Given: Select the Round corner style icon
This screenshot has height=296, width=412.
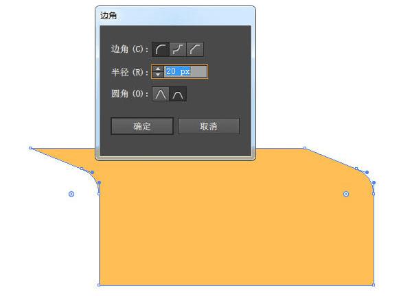Looking at the screenshot, I should (161, 49).
